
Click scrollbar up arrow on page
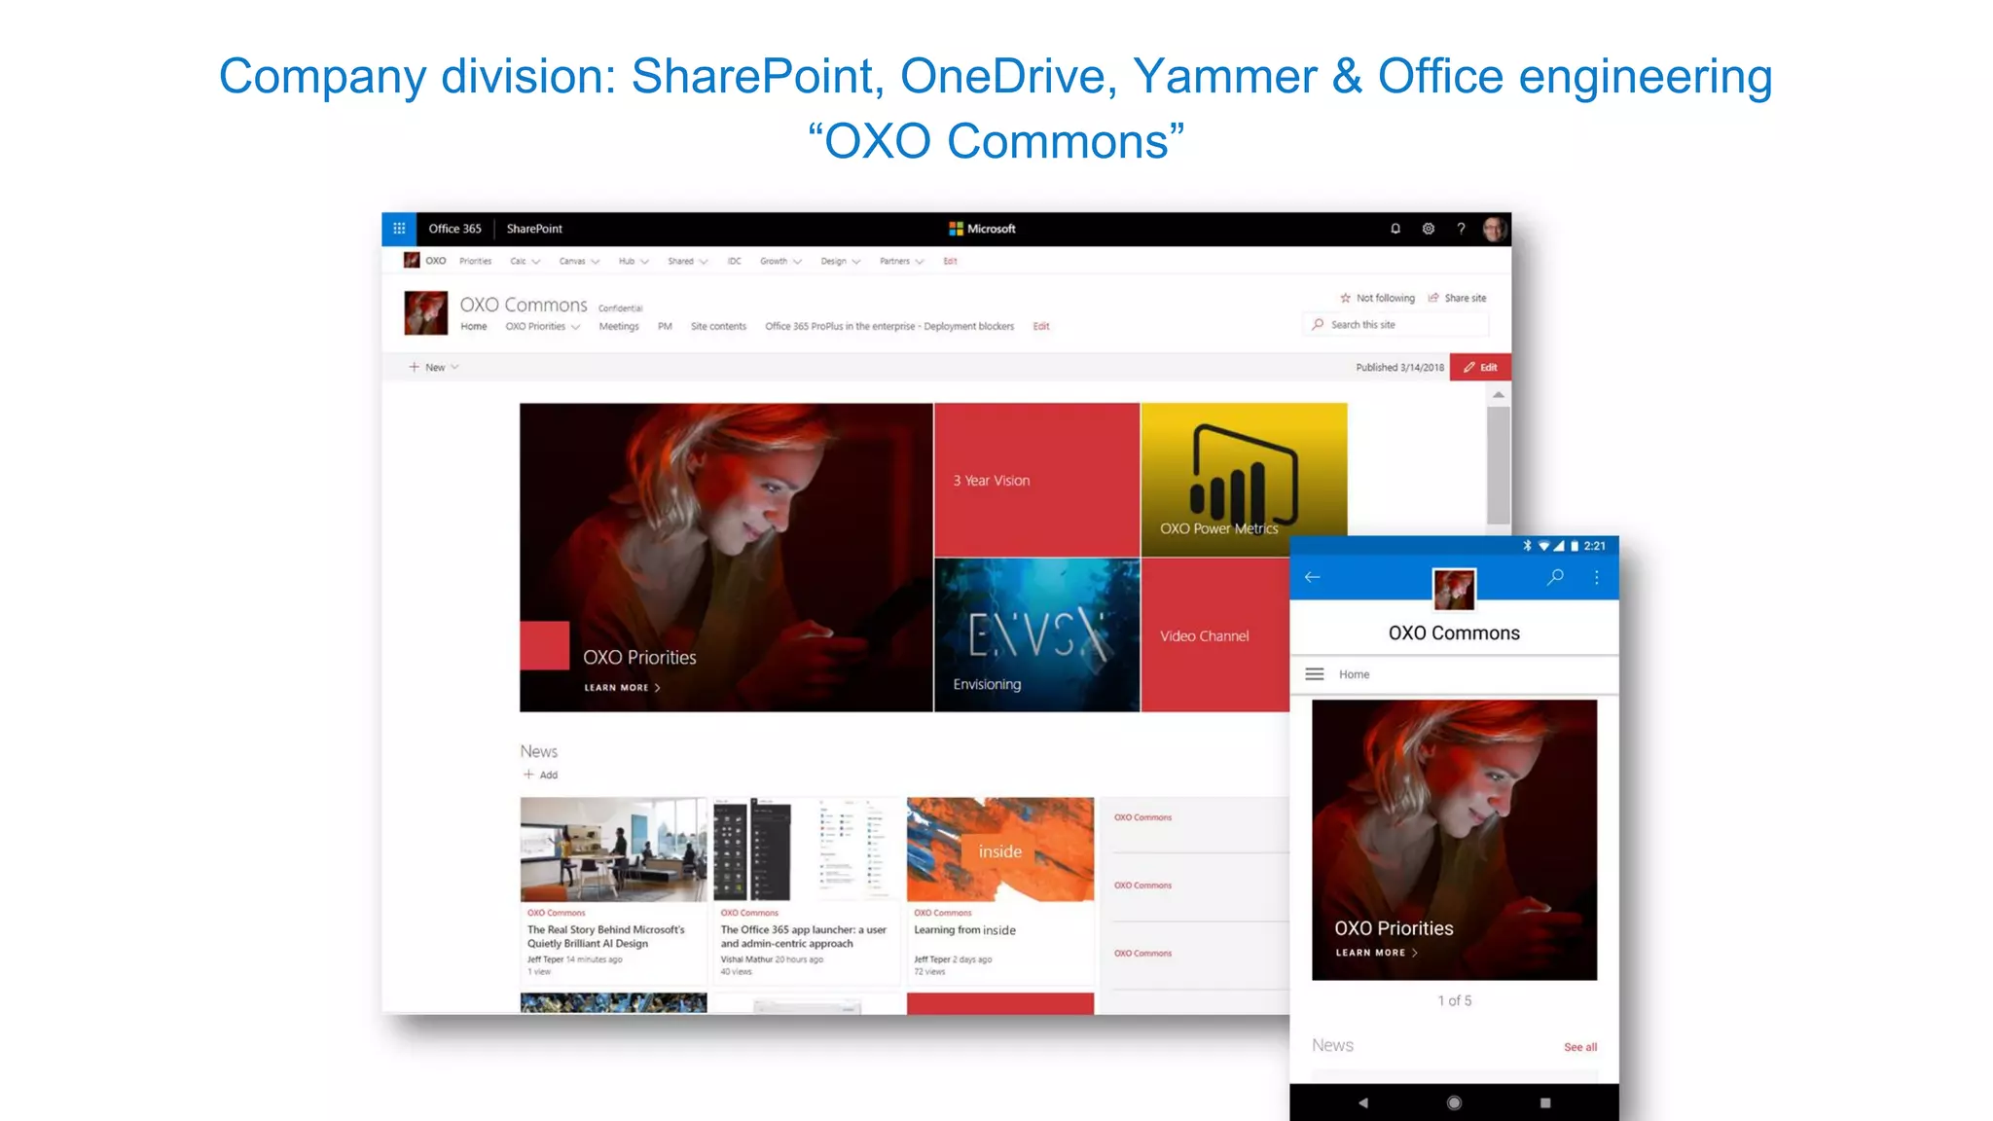click(1499, 395)
